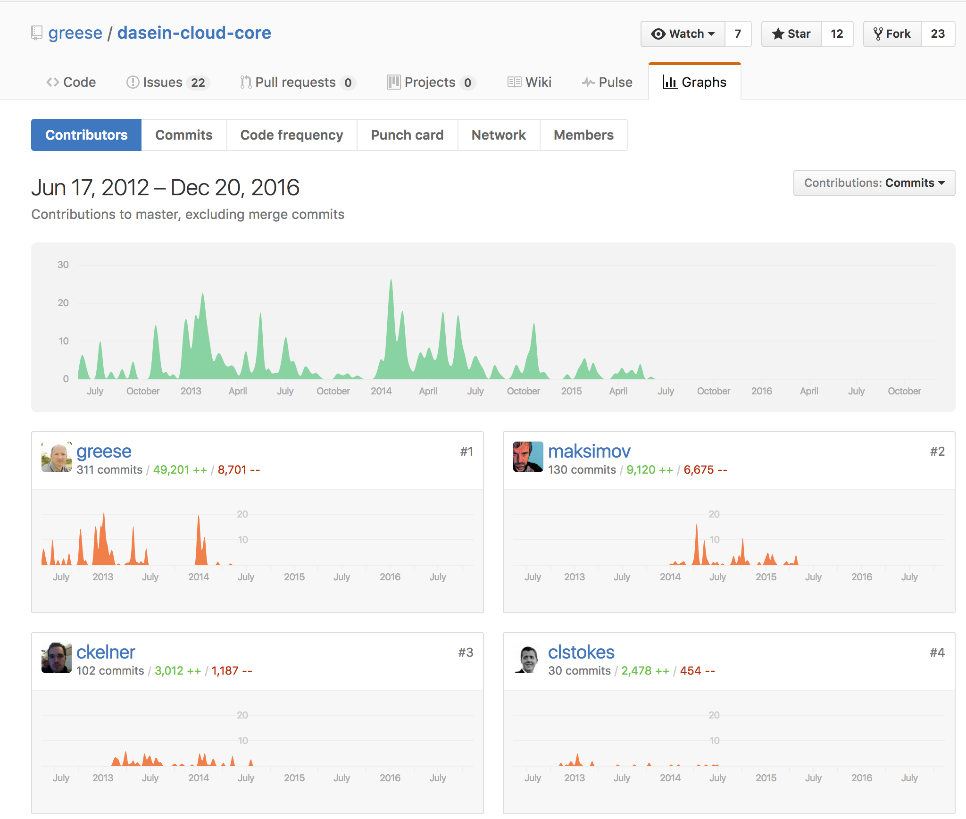Open greese contributor profile link
This screenshot has width=966, height=819.
pos(104,451)
